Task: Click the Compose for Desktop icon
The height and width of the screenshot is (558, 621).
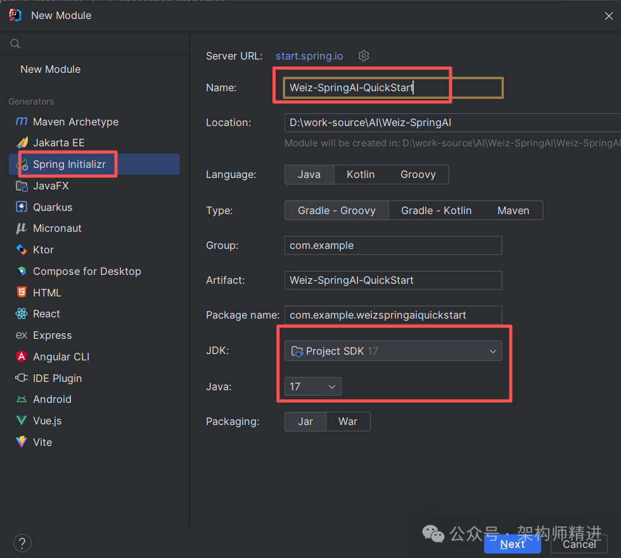Action: click(x=22, y=271)
